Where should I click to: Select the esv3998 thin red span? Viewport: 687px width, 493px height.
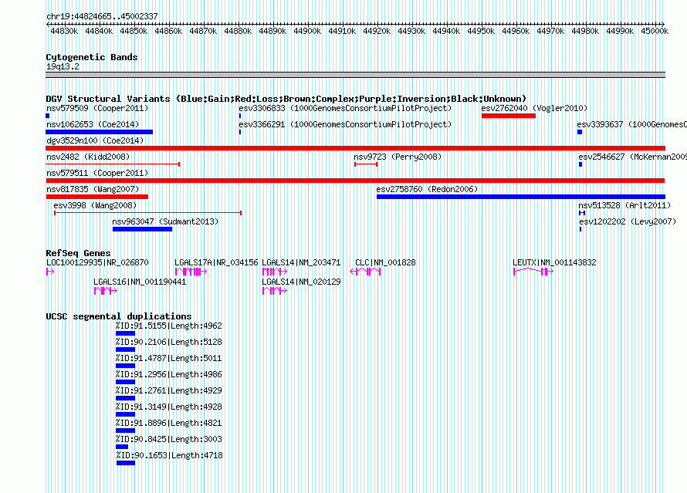[x=148, y=213]
